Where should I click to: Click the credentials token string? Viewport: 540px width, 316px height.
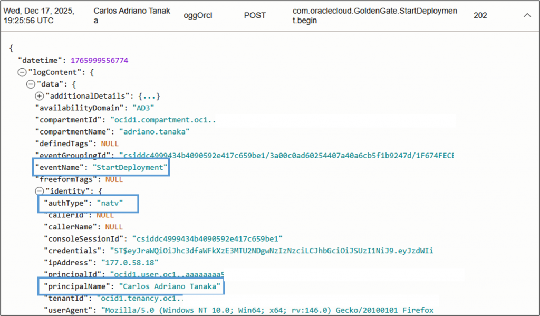point(271,251)
